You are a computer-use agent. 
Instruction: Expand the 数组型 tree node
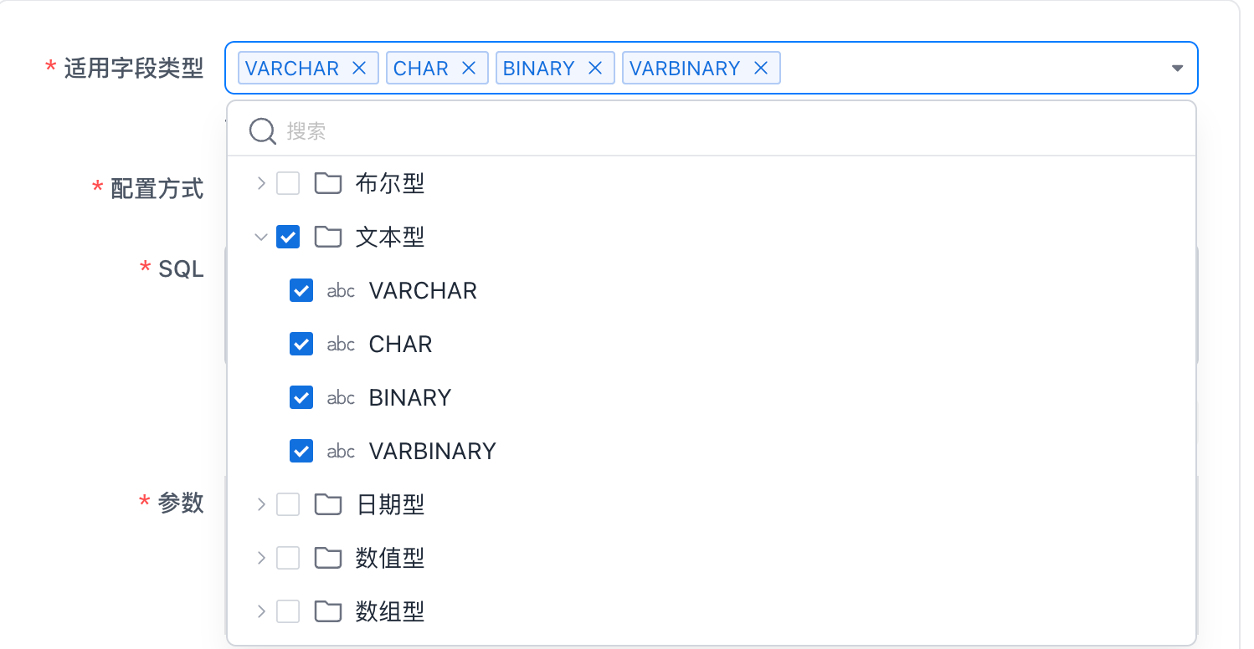click(261, 611)
